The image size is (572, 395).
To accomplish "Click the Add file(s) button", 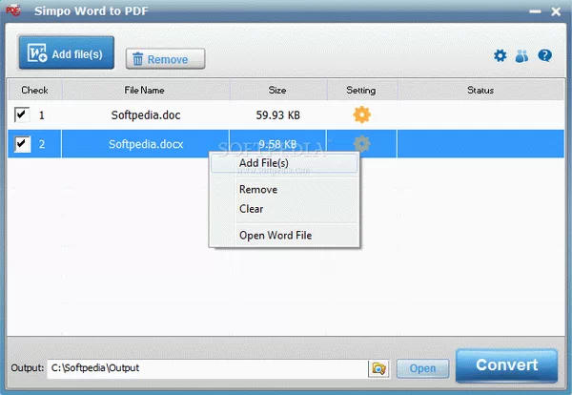I will tap(67, 52).
